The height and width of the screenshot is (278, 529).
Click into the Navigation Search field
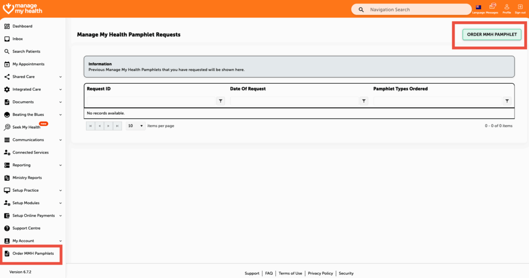coord(413,9)
